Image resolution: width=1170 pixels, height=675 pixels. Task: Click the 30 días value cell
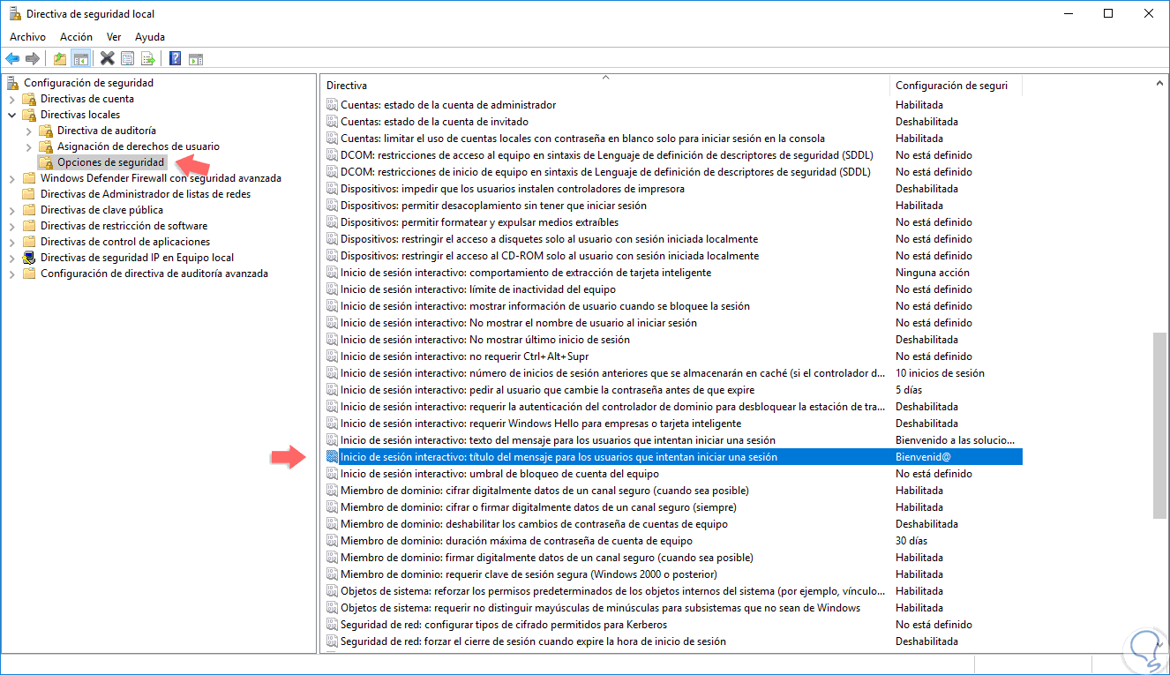click(x=911, y=541)
